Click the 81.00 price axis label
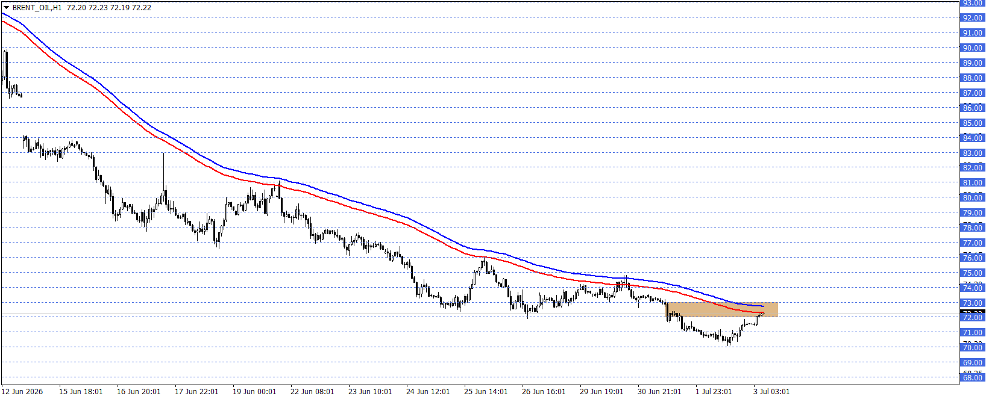 [x=972, y=183]
